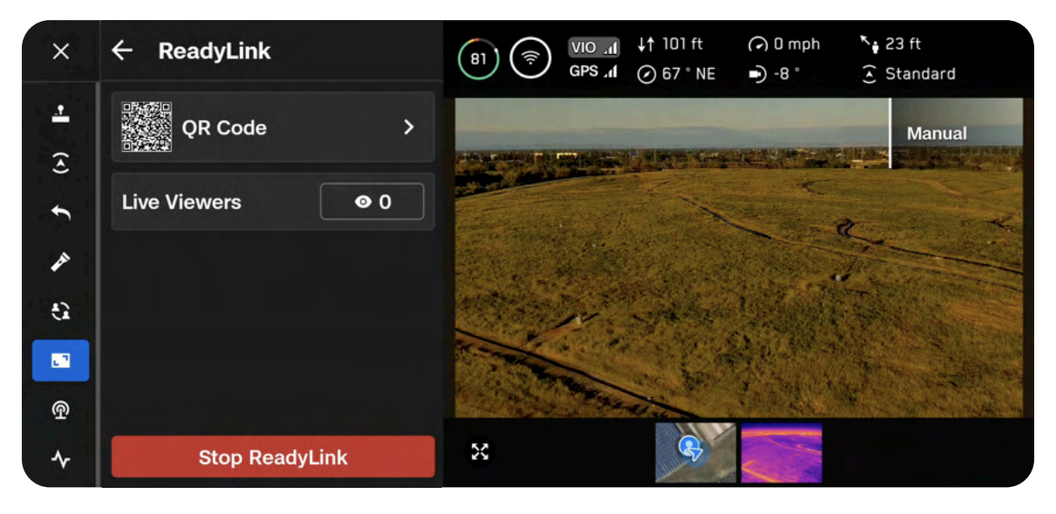The height and width of the screenshot is (514, 1056).
Task: Open the broadcast antenna icon in sidebar
Action: tap(60, 409)
